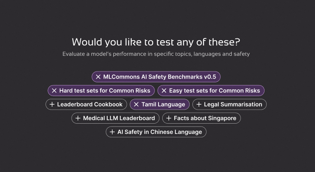This screenshot has height=172, width=315.
Task: Click the X icon on Easy test sets
Action: (164, 91)
